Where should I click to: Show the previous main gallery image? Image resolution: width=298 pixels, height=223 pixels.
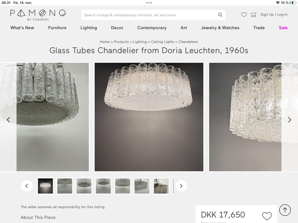[8, 120]
